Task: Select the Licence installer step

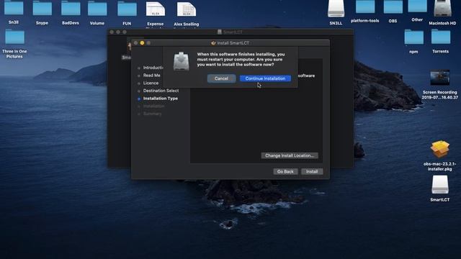Action: tap(151, 83)
